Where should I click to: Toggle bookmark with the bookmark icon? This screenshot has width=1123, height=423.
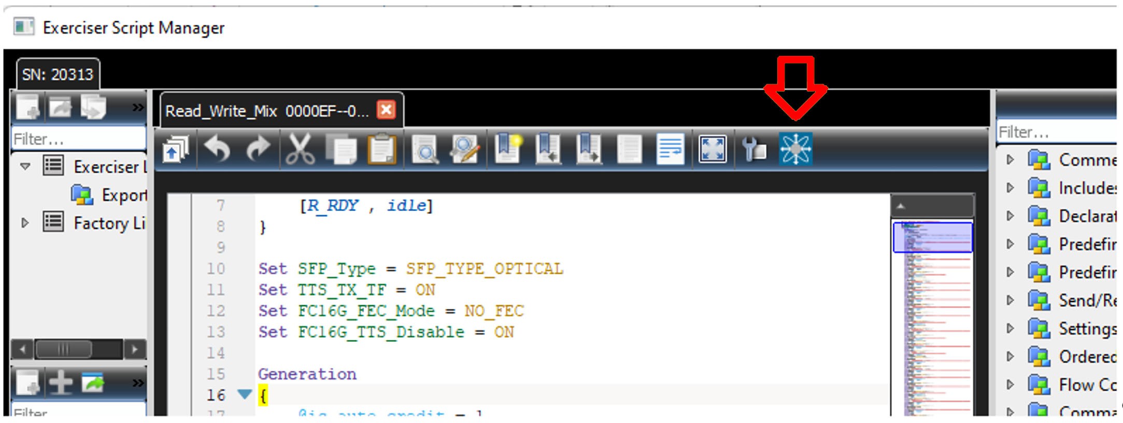tap(508, 149)
